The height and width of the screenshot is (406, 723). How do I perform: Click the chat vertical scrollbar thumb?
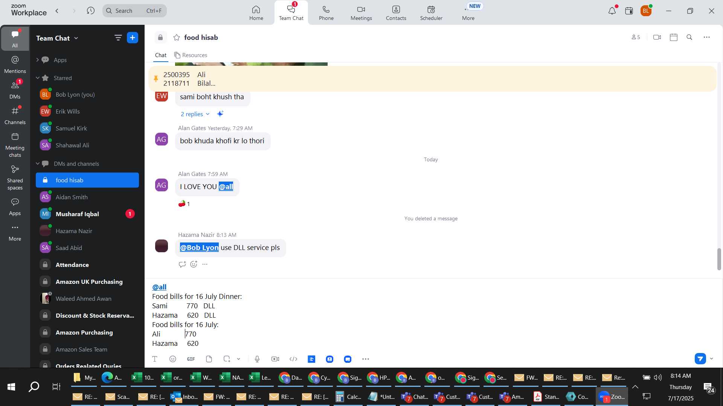[719, 259]
